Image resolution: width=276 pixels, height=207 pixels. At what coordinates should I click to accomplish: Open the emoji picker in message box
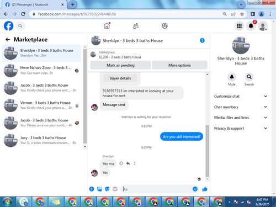(x=195, y=189)
